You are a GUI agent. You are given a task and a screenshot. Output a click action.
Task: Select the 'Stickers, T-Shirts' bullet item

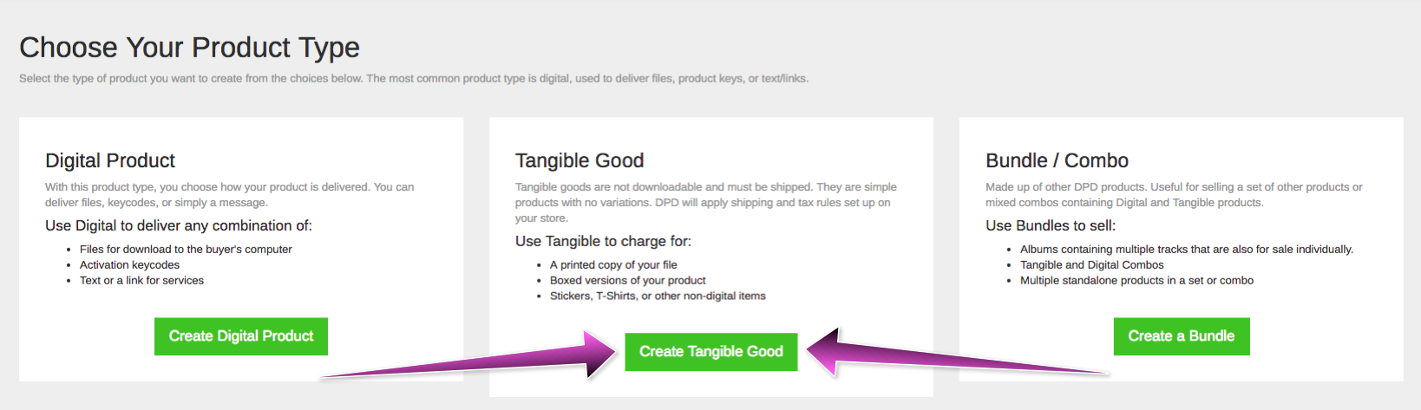click(658, 296)
